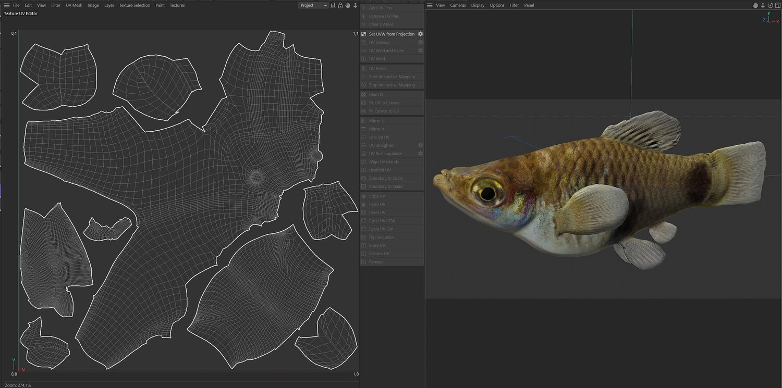Open the Textures menu
This screenshot has width=782, height=388.
point(177,5)
